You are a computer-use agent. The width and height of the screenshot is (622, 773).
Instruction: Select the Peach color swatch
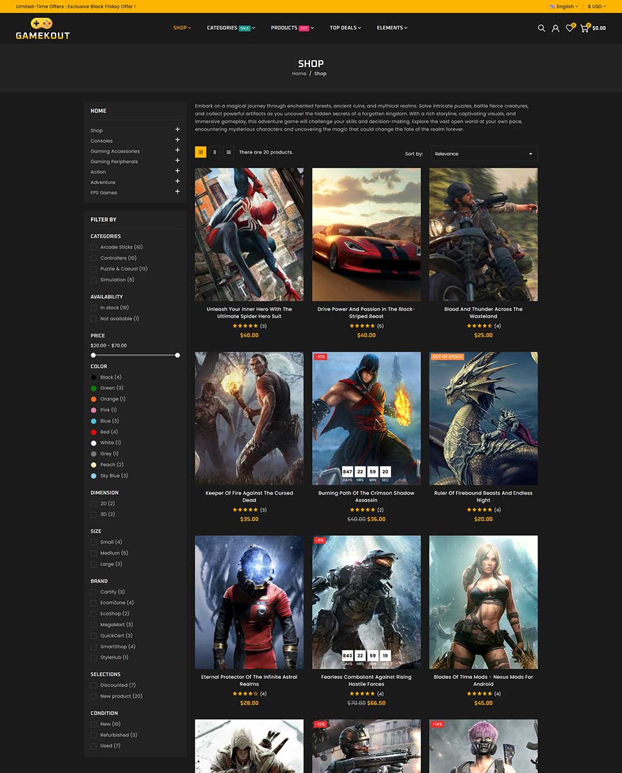point(93,465)
